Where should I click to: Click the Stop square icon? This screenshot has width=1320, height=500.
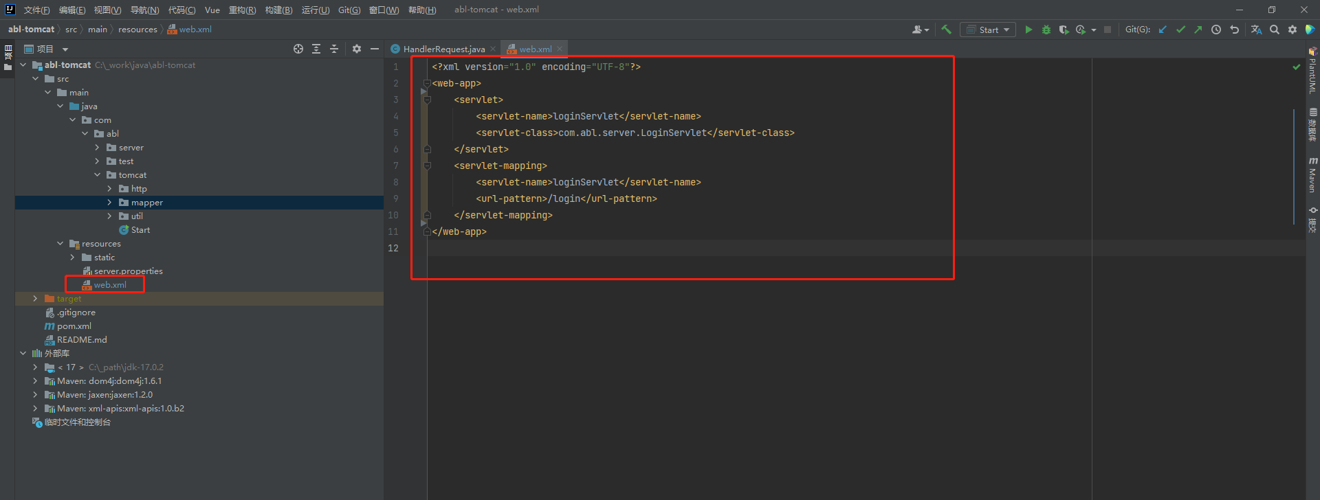pyautogui.click(x=1108, y=30)
